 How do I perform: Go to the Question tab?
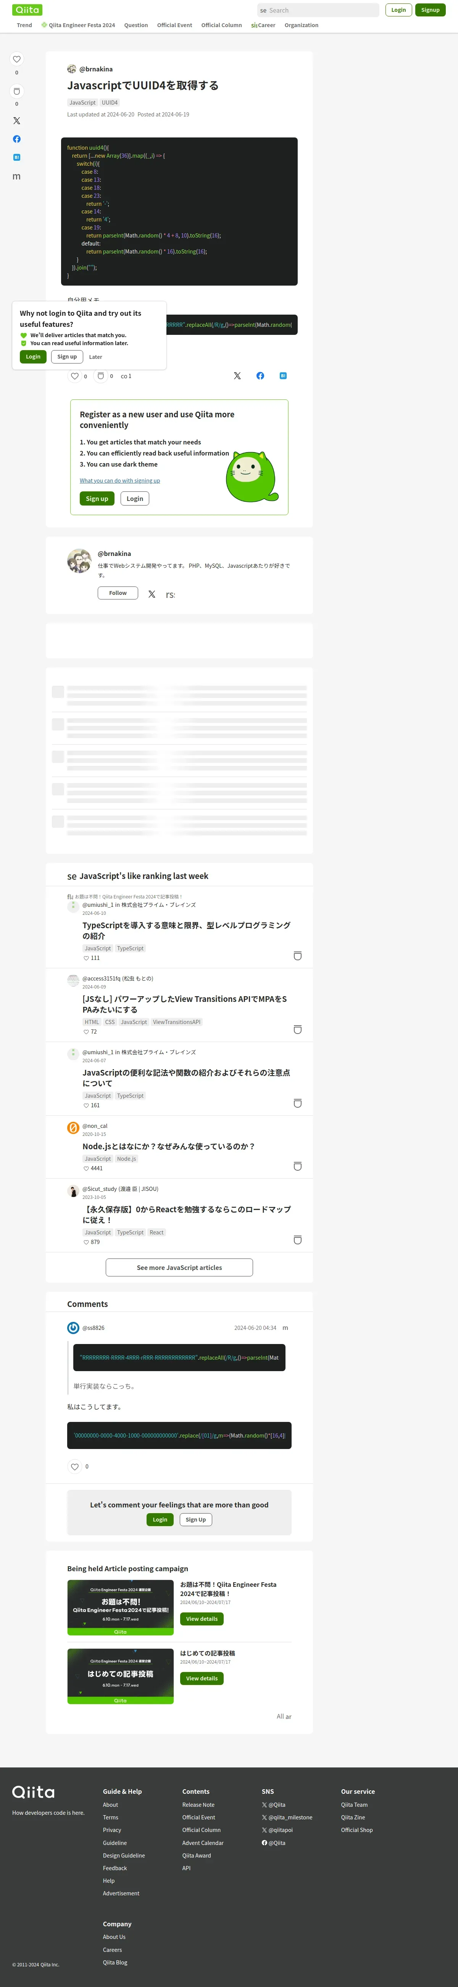pyautogui.click(x=137, y=26)
